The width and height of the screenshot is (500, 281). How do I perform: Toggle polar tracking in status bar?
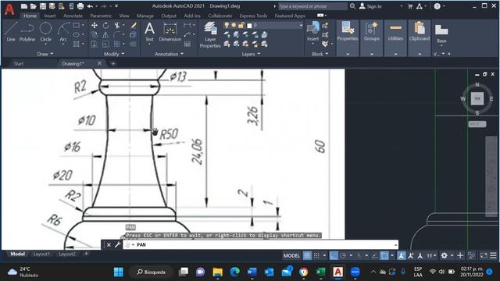343,255
